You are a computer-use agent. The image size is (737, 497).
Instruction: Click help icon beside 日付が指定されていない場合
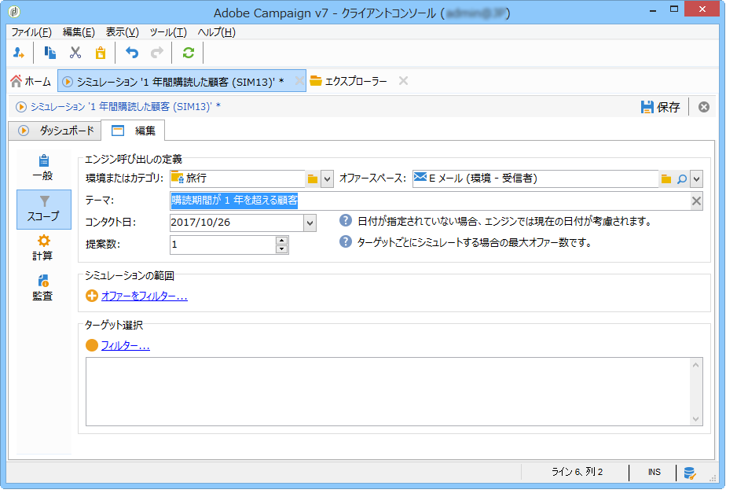click(346, 220)
